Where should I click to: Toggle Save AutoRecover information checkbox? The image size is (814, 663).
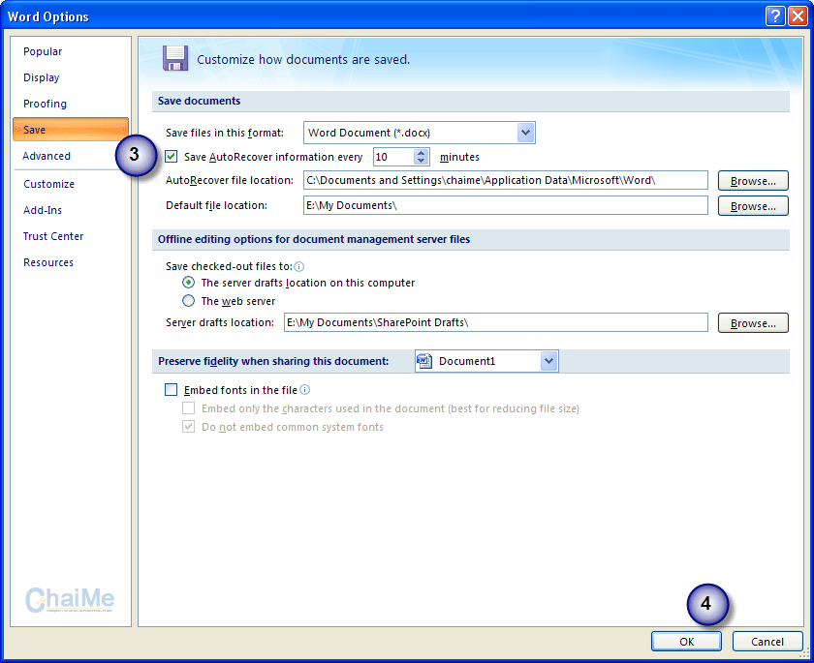point(172,157)
